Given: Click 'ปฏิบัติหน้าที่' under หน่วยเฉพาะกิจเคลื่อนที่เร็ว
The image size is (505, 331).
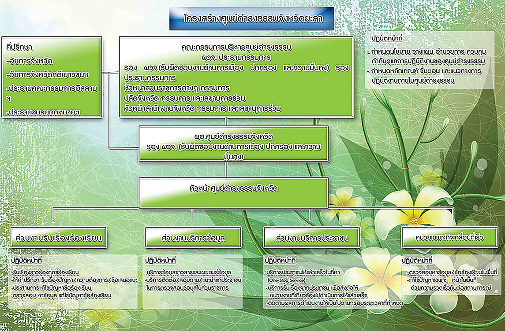Looking at the screenshot, I should coord(417,260).
